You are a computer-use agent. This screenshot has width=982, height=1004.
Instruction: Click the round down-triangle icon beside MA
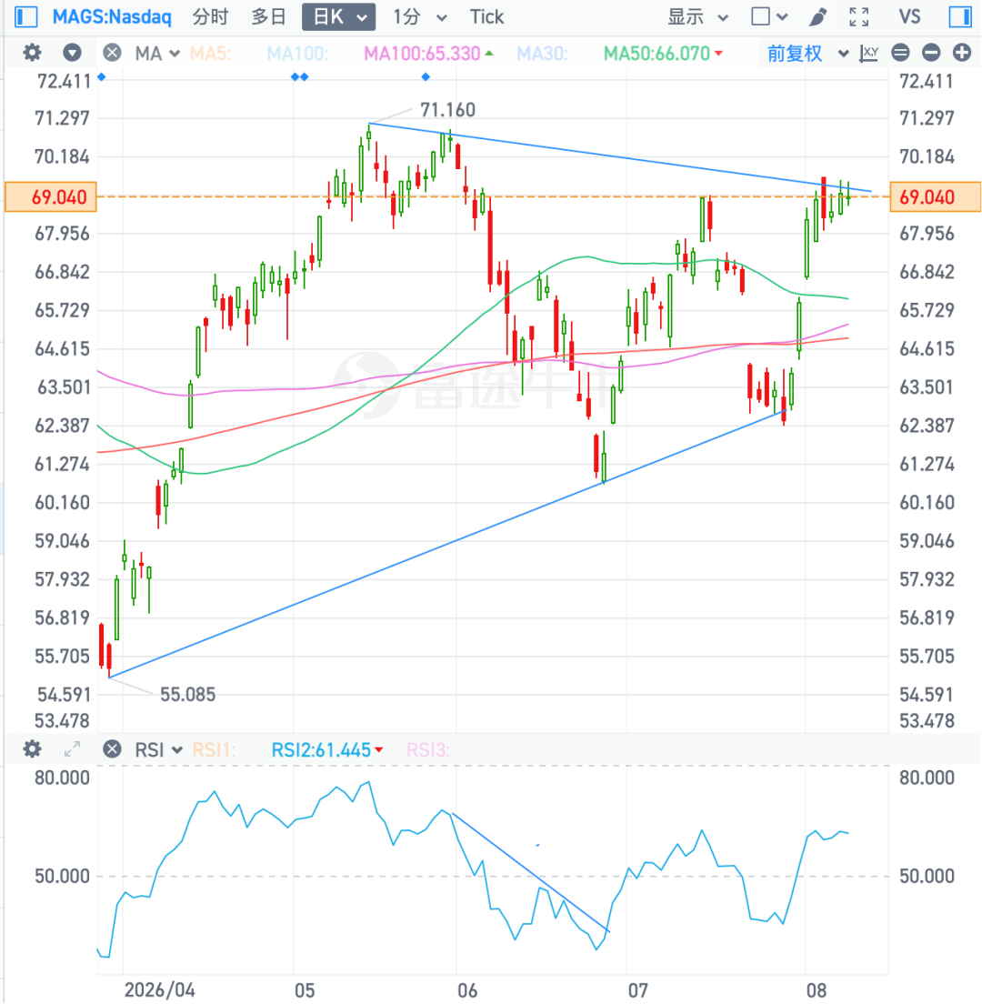click(73, 53)
